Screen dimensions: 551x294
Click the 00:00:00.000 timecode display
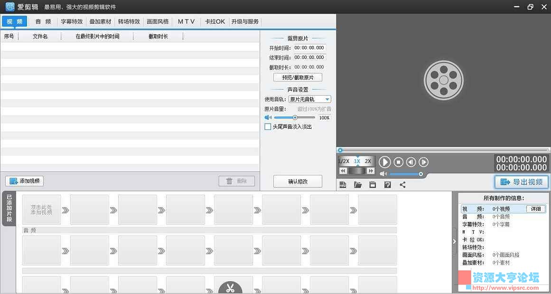point(522,163)
